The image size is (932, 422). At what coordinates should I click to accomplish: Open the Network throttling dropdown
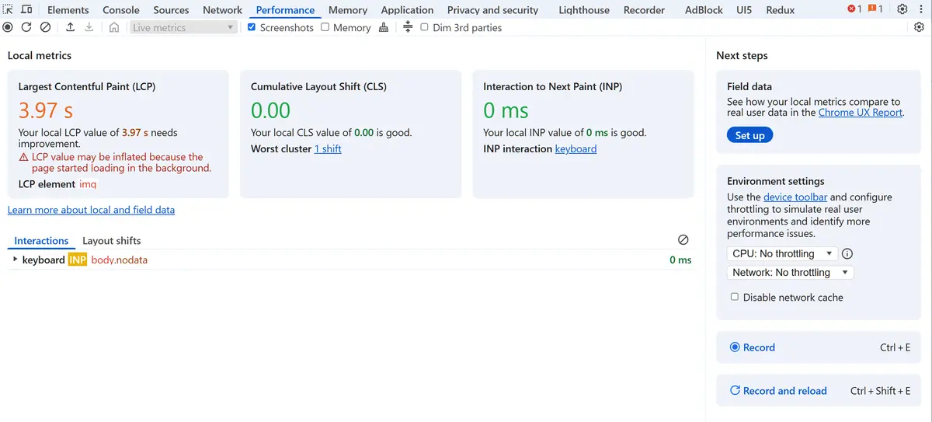tap(790, 272)
